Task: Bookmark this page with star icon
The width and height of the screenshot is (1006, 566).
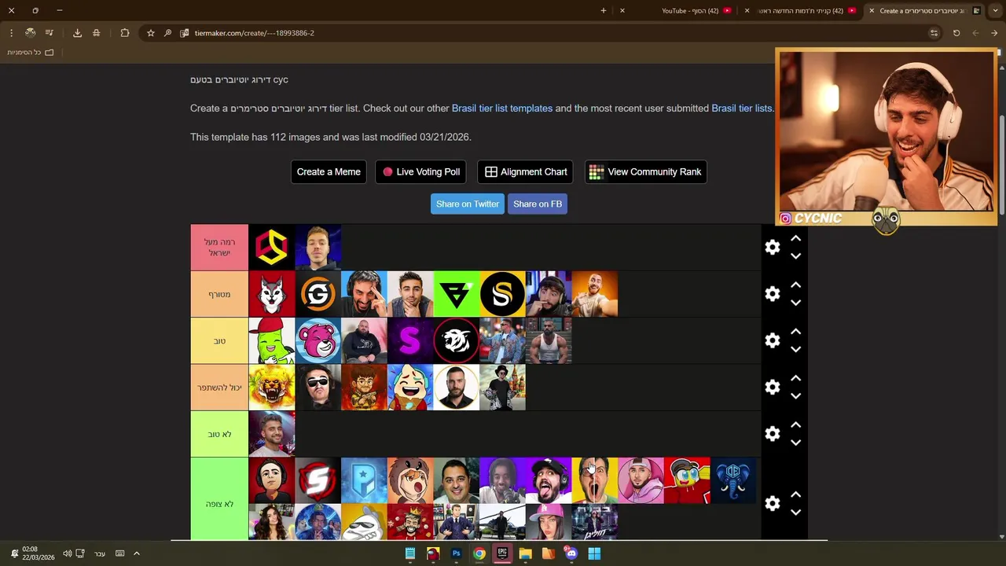Action: click(150, 33)
